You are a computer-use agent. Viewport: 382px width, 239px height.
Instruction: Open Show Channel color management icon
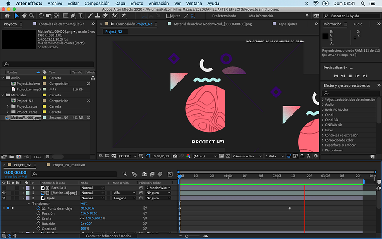coord(188,156)
